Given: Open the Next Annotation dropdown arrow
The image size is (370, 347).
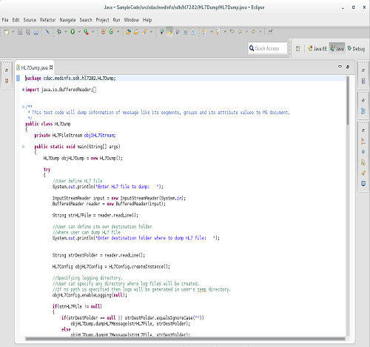Looking at the screenshot, I should (212, 32).
